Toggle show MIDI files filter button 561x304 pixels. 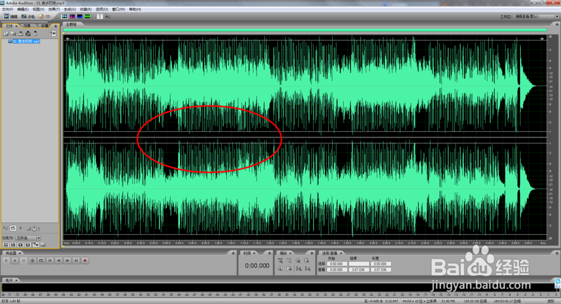(28, 244)
